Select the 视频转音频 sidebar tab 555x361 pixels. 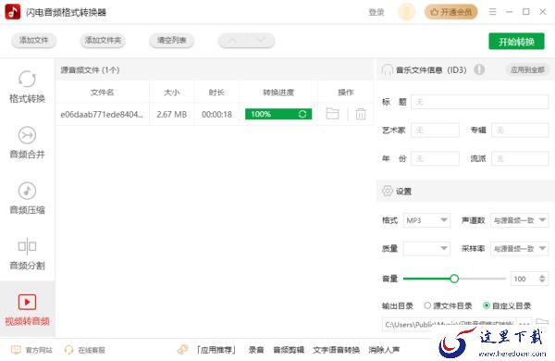tap(27, 309)
